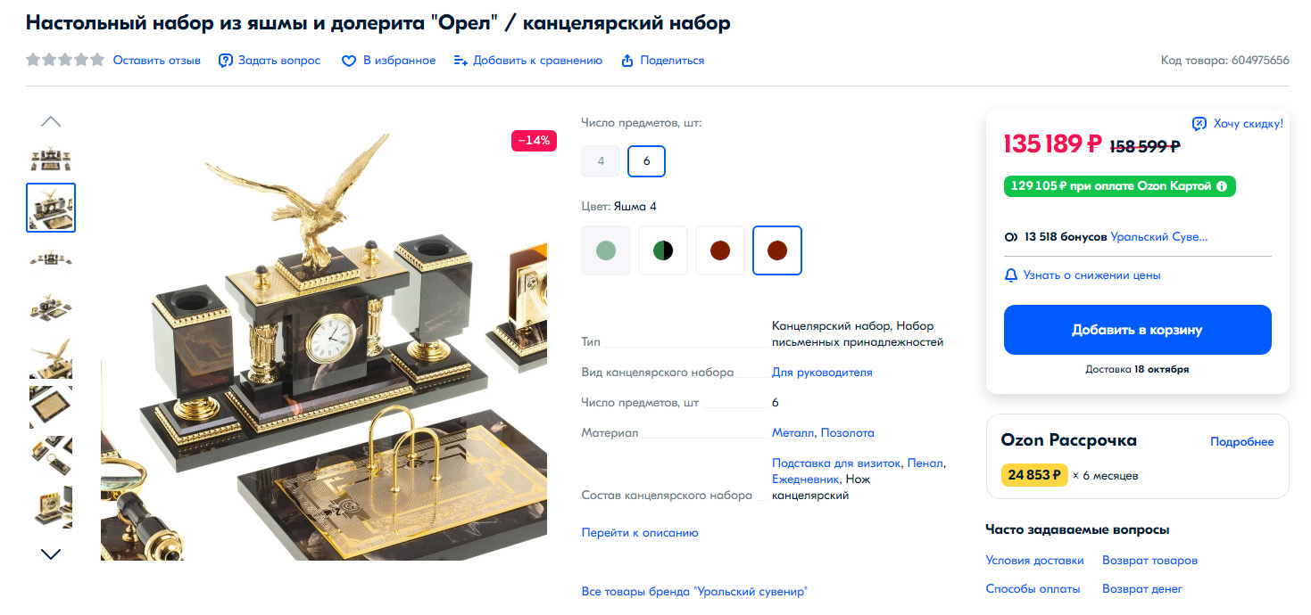Click the heart icon for В избранное
Image resolution: width=1311 pixels, height=615 pixels.
(x=349, y=61)
